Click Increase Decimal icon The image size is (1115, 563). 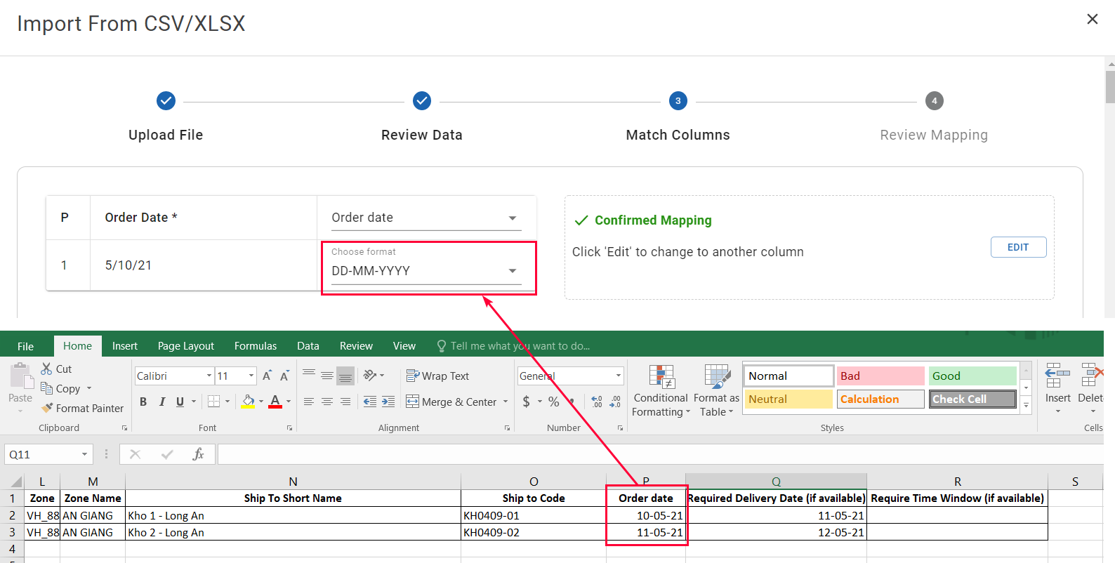coord(597,402)
